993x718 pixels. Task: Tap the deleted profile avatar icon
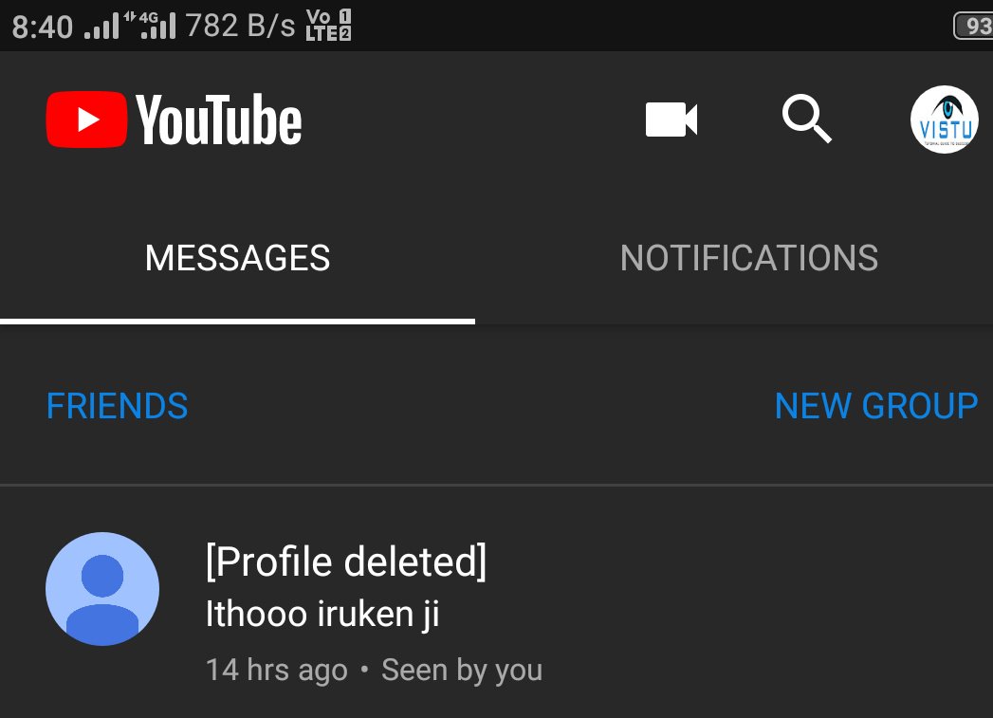102,589
